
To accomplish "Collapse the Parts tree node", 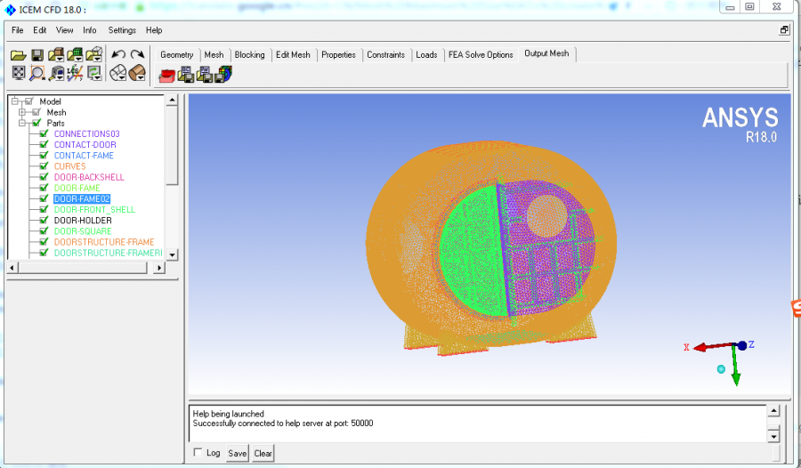I will [x=22, y=123].
